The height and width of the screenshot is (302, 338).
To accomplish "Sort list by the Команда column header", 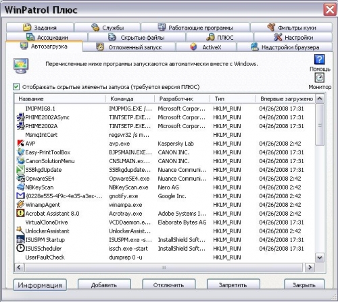I will (130, 98).
